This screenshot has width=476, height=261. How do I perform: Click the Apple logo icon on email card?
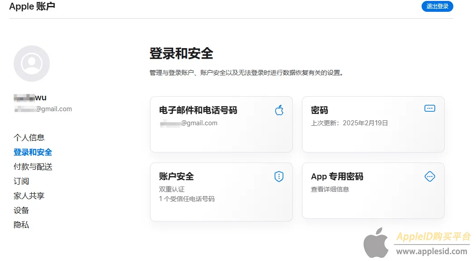pyautogui.click(x=279, y=110)
